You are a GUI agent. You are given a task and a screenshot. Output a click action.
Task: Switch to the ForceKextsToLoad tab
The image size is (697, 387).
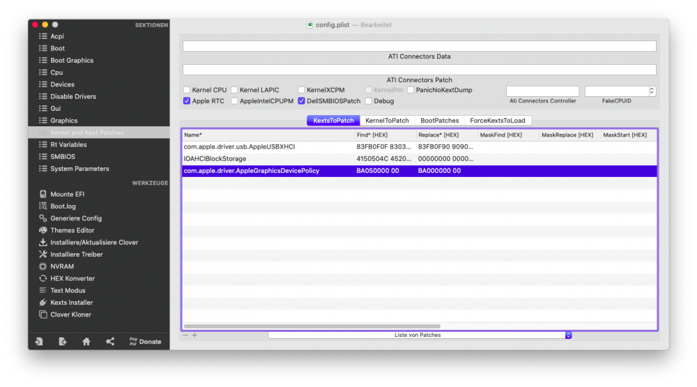(x=498, y=121)
